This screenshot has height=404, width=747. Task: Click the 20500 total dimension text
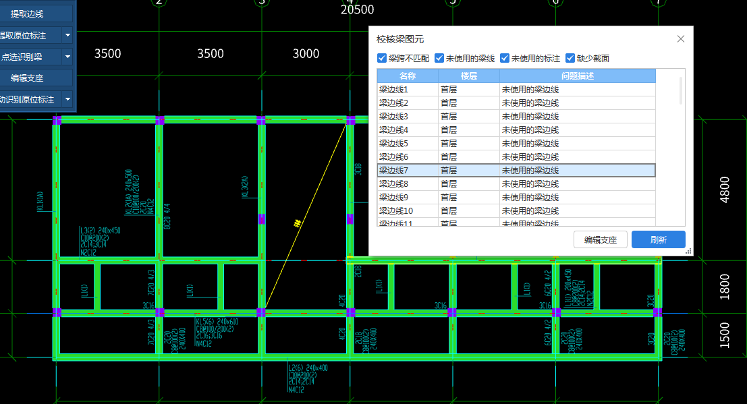pos(357,9)
